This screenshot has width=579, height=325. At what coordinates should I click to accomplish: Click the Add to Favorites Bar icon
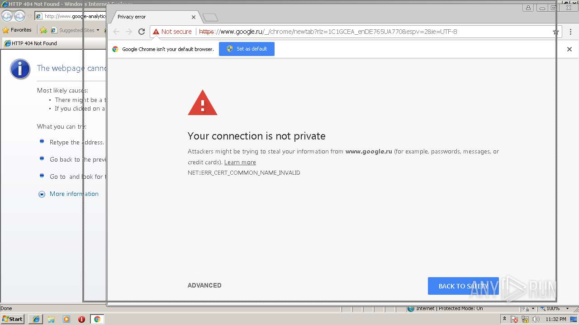pyautogui.click(x=43, y=30)
